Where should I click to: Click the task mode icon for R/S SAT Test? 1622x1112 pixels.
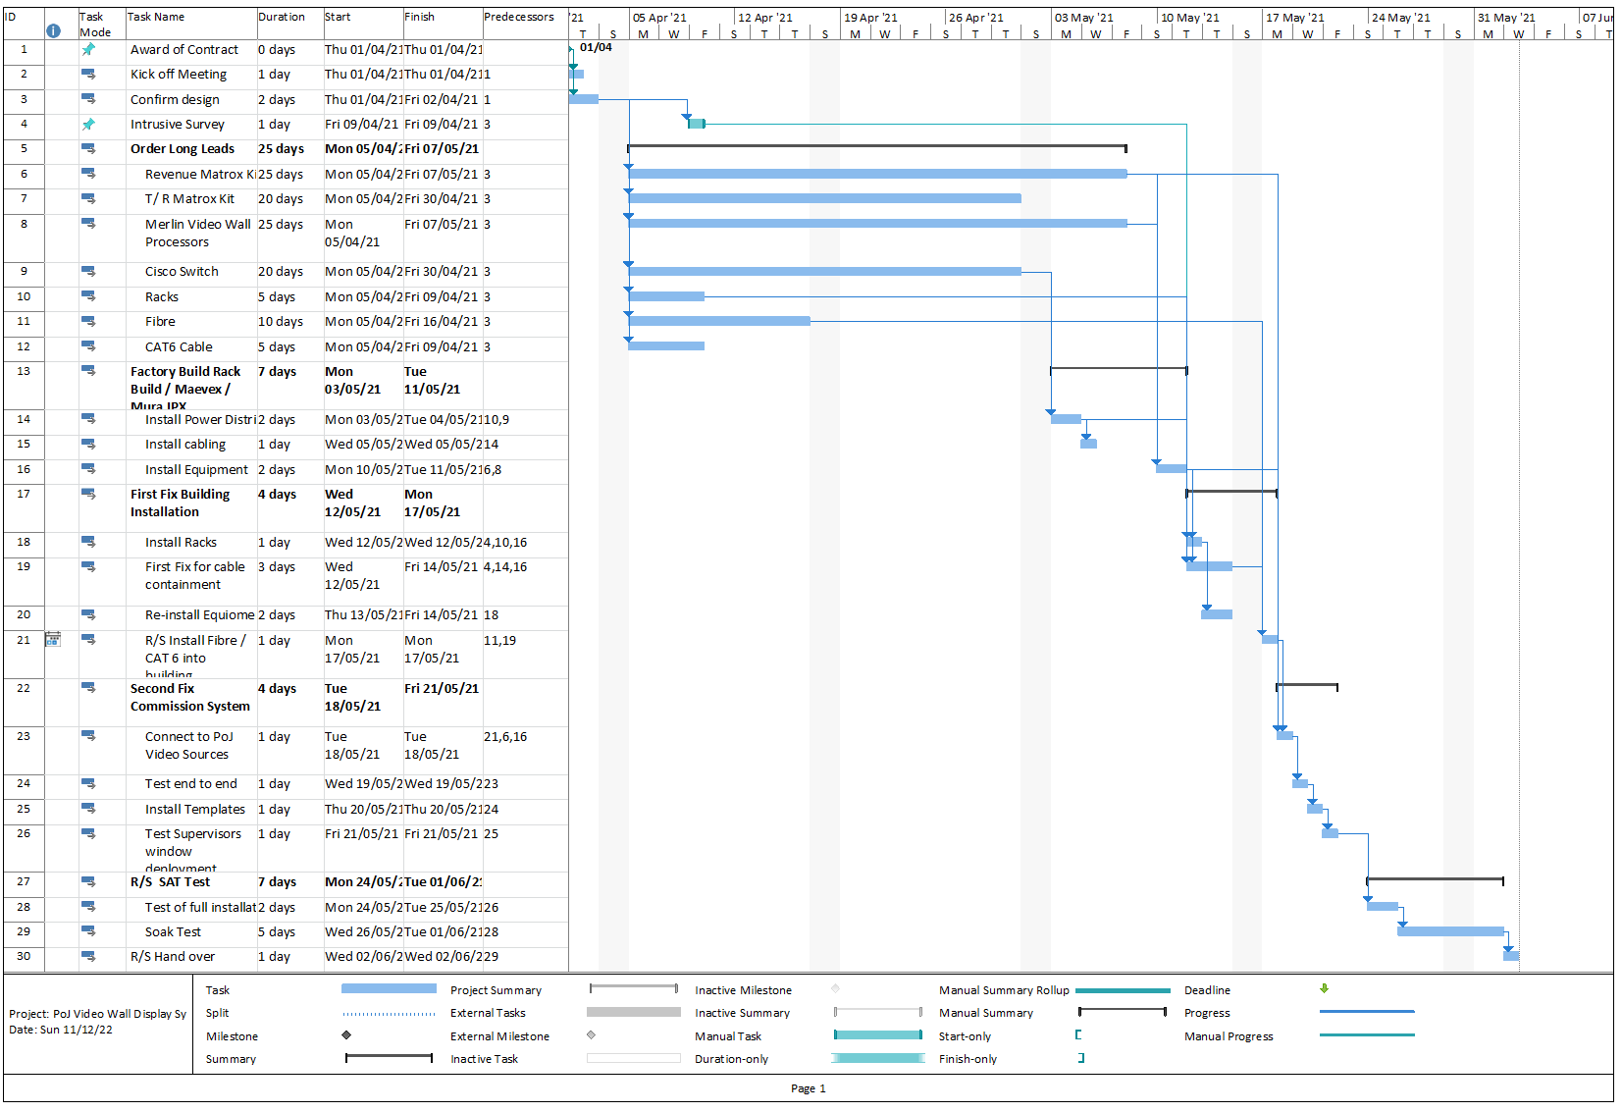point(88,881)
